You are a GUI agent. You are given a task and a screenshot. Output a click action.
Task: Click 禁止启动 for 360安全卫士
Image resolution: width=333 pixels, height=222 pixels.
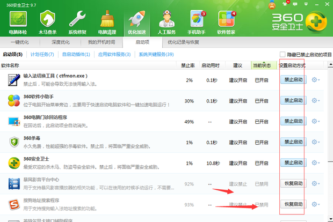click(293, 163)
